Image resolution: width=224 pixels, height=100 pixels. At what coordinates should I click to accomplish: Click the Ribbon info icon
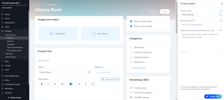103,67
